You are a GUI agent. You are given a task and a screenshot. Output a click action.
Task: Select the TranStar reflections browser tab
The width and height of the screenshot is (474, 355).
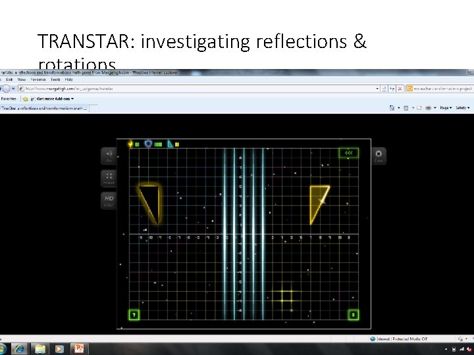[x=44, y=108]
